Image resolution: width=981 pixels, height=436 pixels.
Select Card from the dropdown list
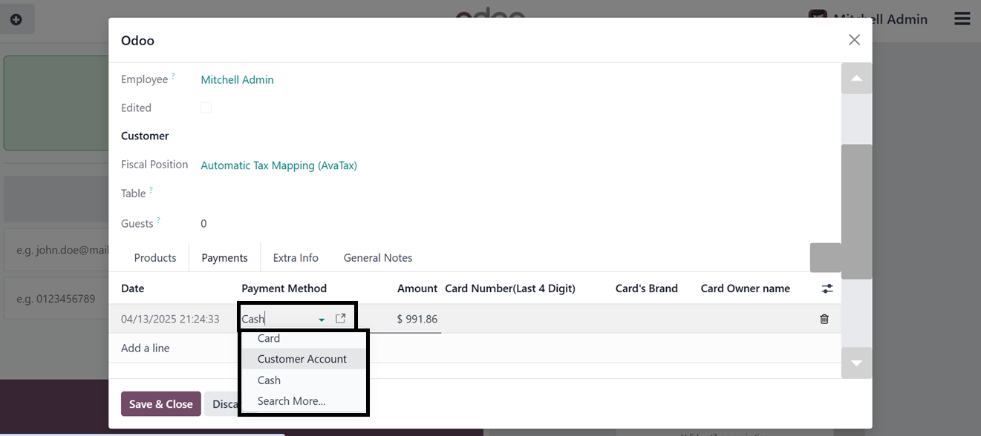coord(269,338)
